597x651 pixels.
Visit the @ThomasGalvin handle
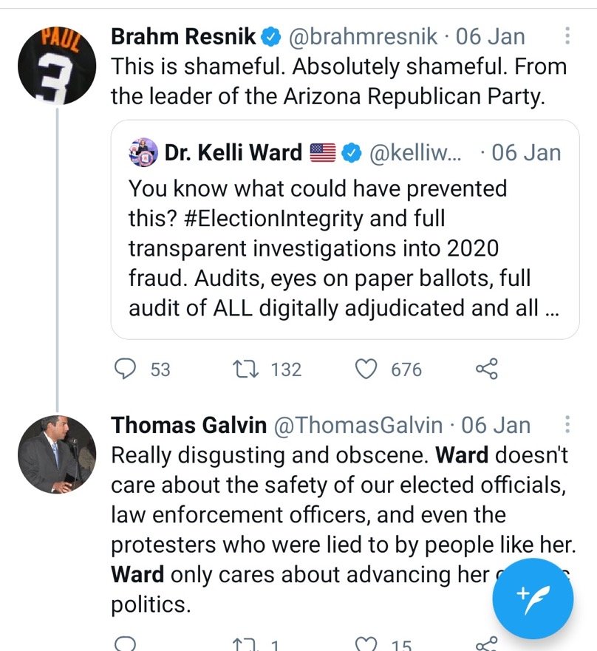[359, 425]
